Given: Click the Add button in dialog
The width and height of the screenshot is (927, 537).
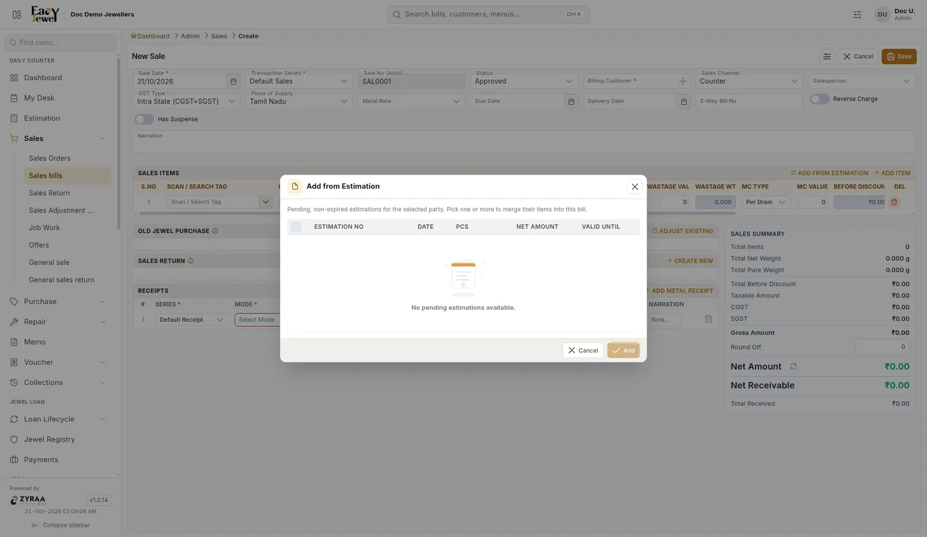Looking at the screenshot, I should [623, 350].
